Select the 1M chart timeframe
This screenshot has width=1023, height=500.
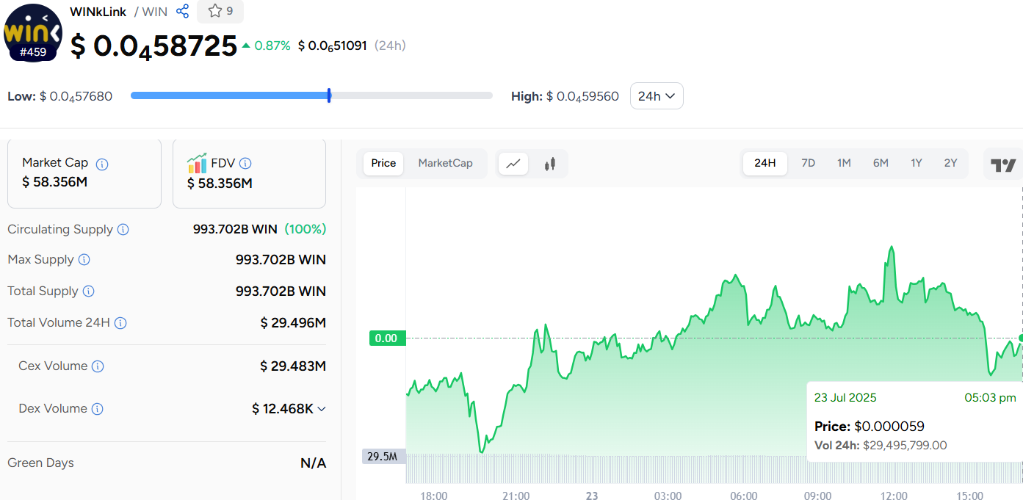tap(844, 163)
